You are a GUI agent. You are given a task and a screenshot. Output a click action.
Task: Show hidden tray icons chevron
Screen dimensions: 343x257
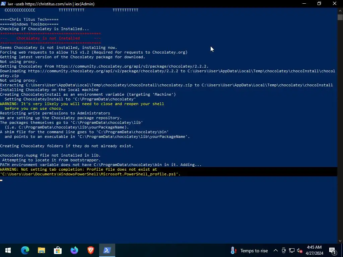coord(276,250)
